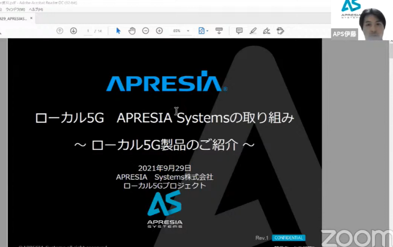Go to the previous page with up arrow
Image resolution: width=393 pixels, height=247 pixels.
(60, 31)
